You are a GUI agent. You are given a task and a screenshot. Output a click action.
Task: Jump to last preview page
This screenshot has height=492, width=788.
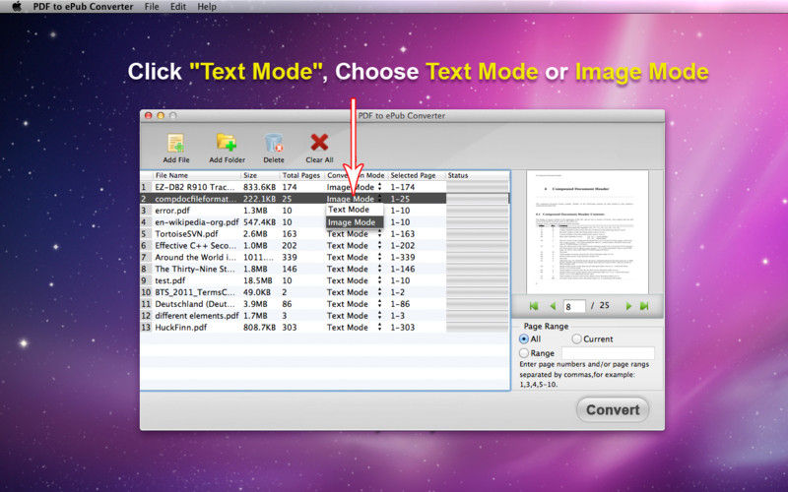644,306
